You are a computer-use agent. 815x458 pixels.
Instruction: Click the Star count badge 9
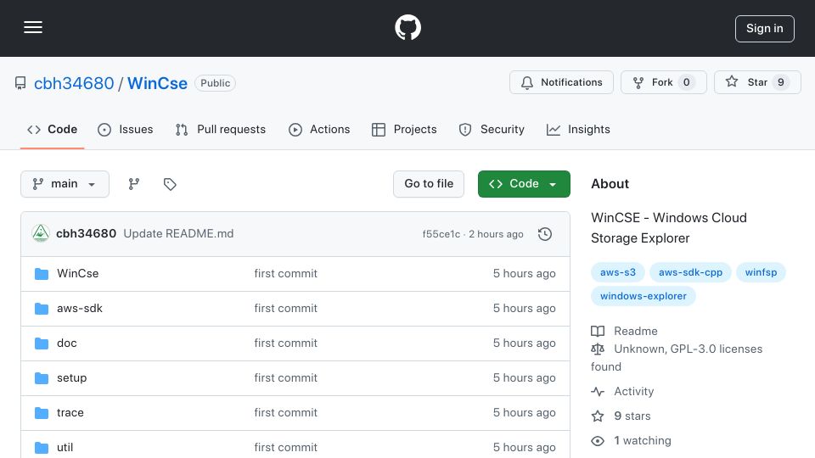781,82
